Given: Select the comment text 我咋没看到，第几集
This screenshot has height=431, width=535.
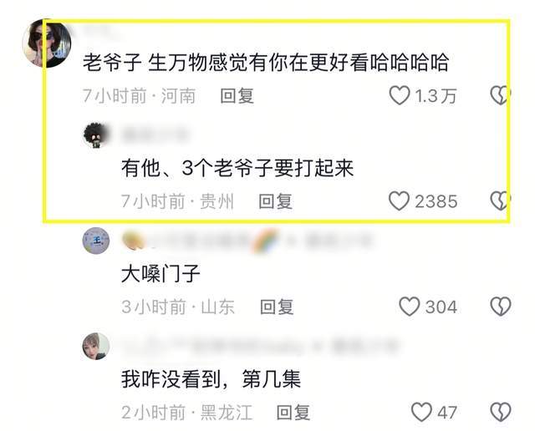Looking at the screenshot, I should [211, 379].
